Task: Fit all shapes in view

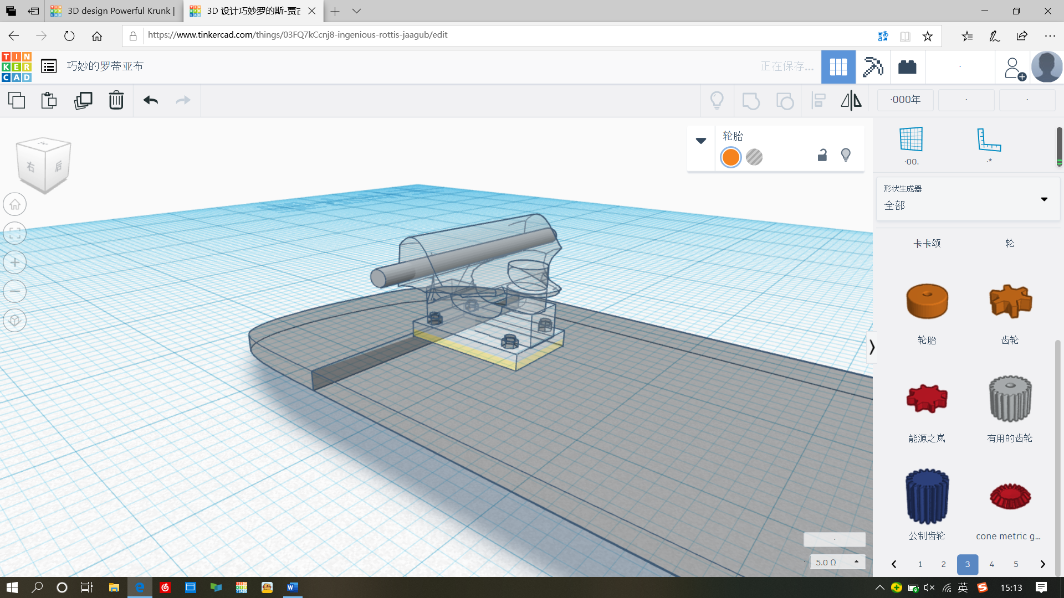Action: 15,233
